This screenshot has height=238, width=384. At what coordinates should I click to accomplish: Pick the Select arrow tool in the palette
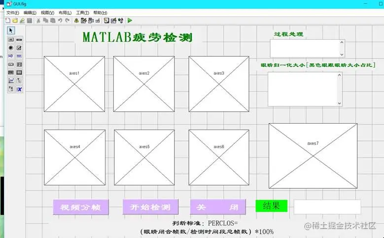pyautogui.click(x=11, y=31)
